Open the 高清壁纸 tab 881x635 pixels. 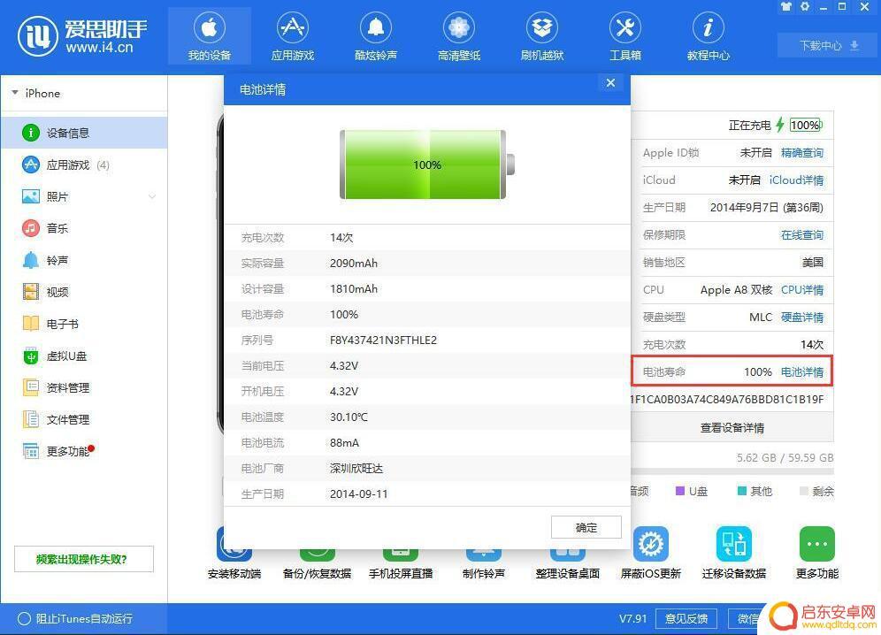pyautogui.click(x=458, y=35)
